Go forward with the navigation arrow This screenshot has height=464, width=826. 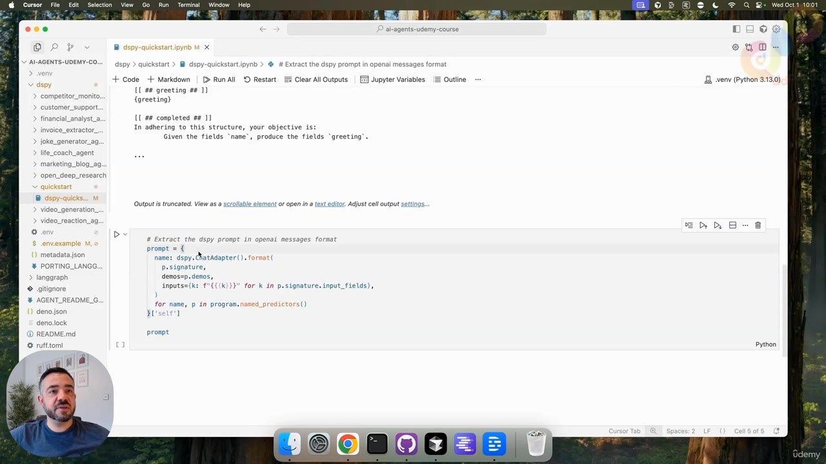coord(276,29)
